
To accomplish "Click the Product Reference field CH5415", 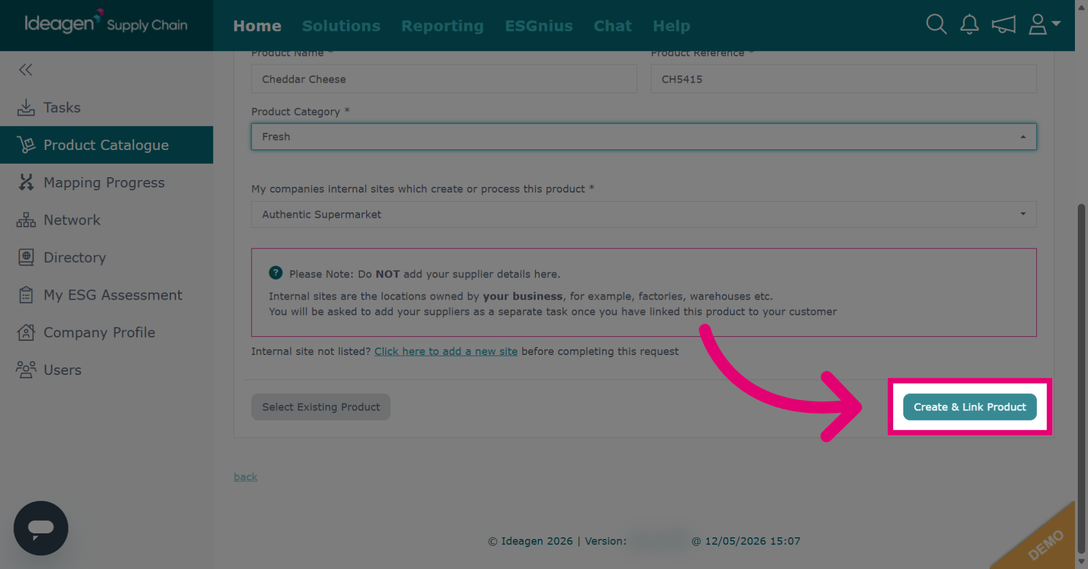I will pos(844,79).
